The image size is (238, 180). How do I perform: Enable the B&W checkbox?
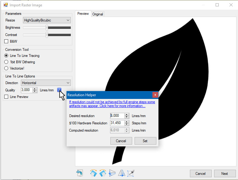[6, 41]
